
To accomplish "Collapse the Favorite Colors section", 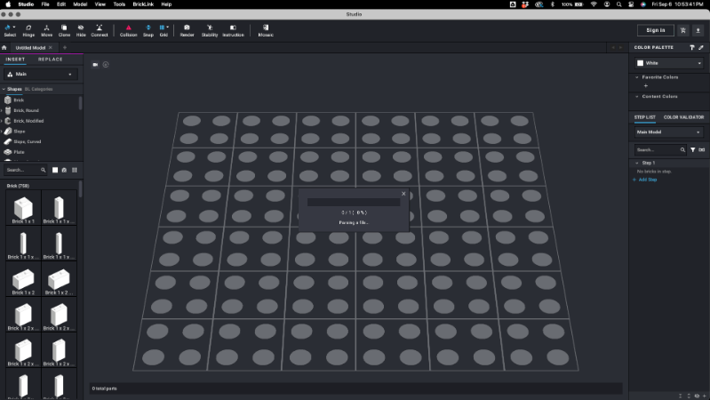I will (x=636, y=77).
